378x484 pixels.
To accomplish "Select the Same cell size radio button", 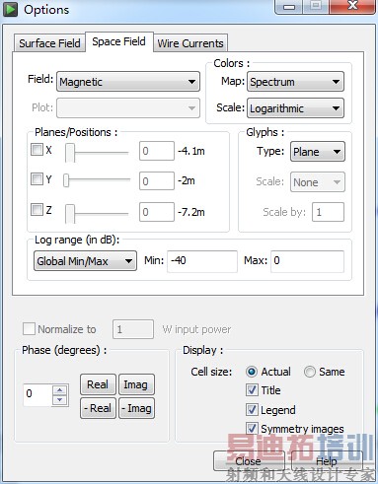I will pyautogui.click(x=310, y=372).
